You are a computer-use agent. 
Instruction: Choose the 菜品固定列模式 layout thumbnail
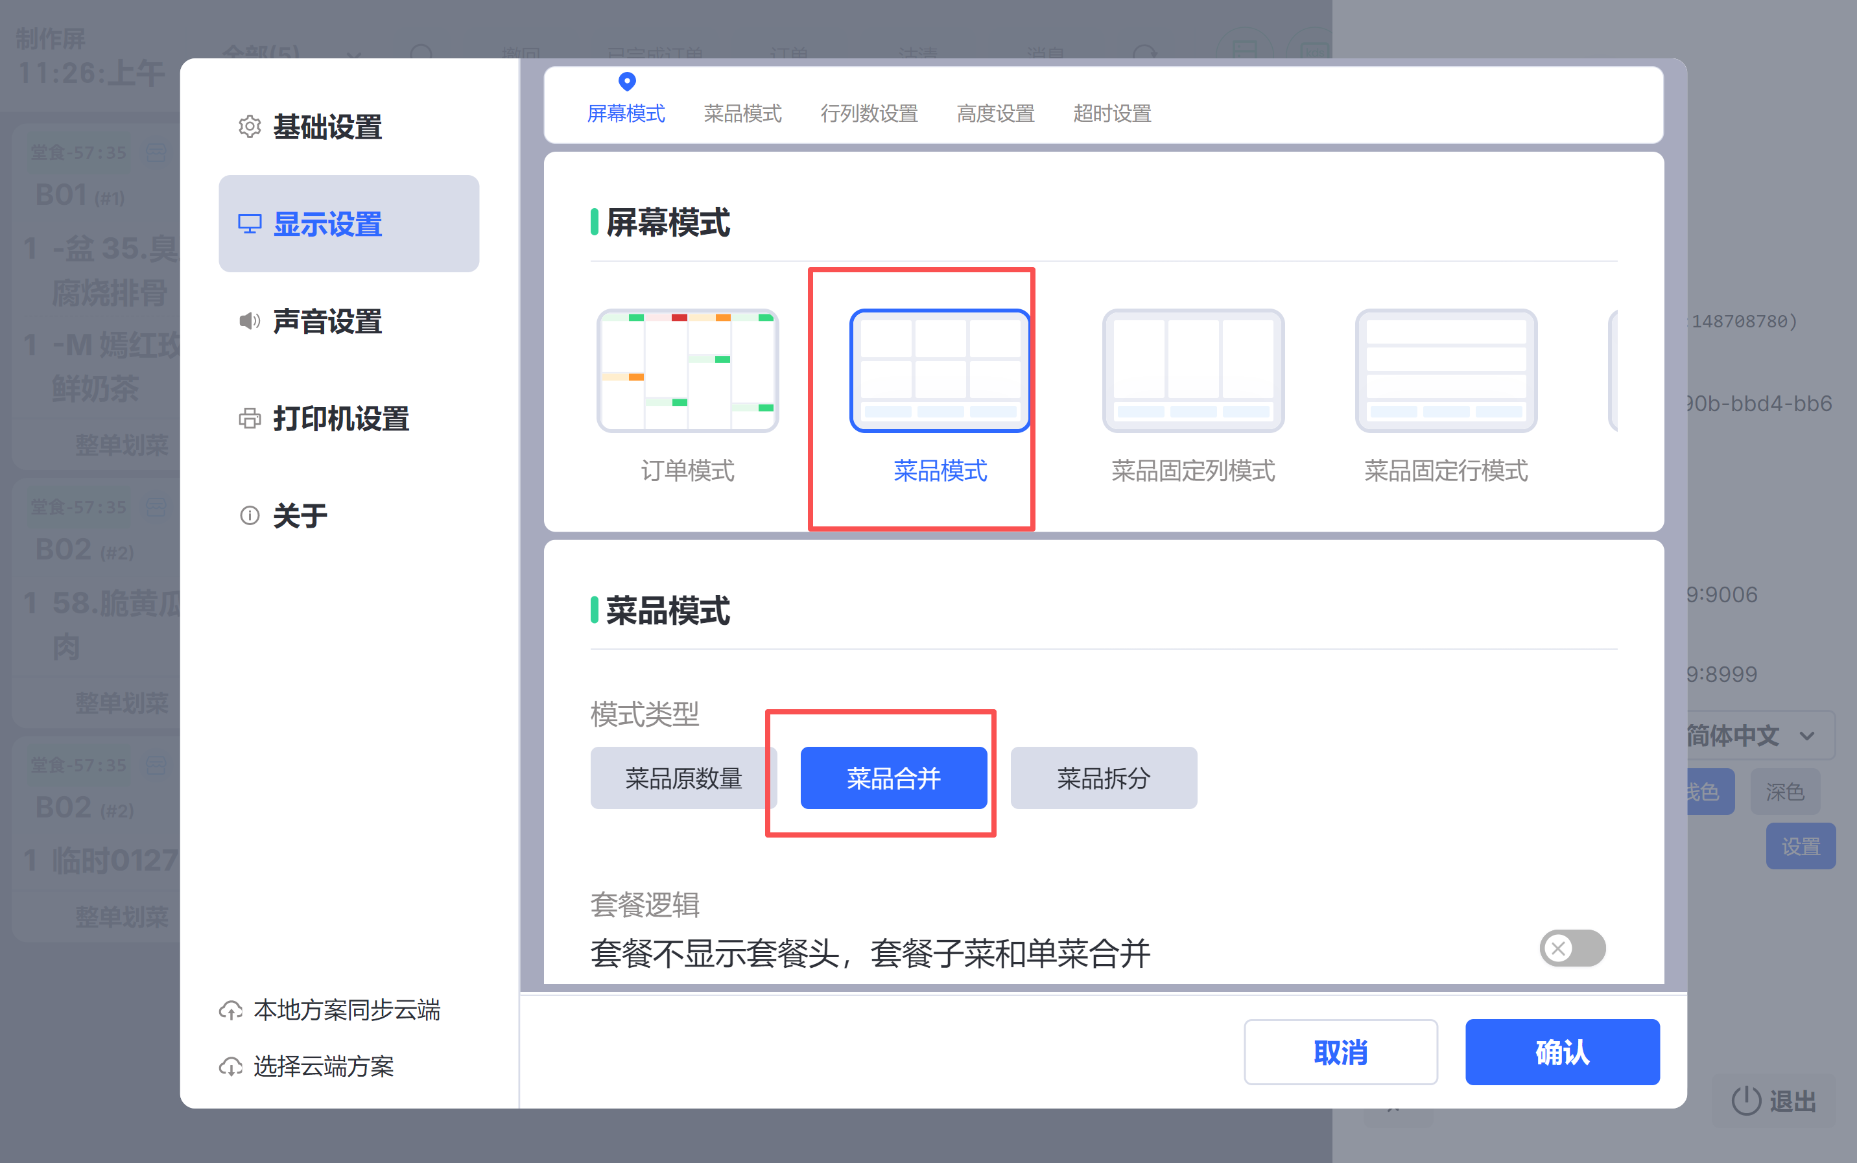tap(1192, 371)
